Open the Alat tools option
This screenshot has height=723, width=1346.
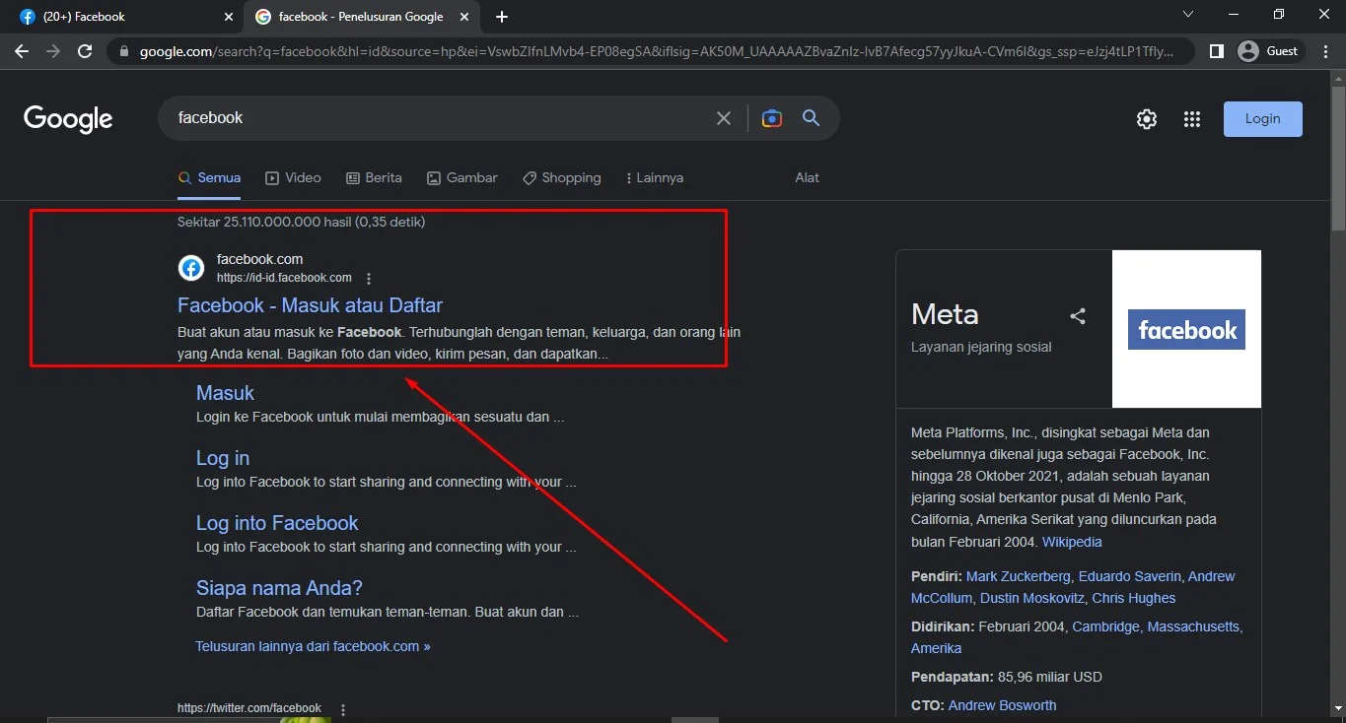(808, 178)
